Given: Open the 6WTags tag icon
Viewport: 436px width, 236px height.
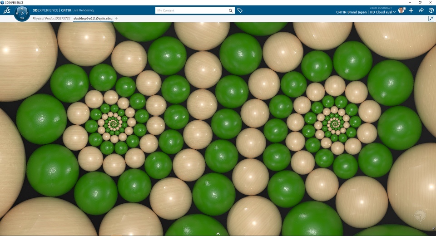Looking at the screenshot, I should [x=240, y=10].
